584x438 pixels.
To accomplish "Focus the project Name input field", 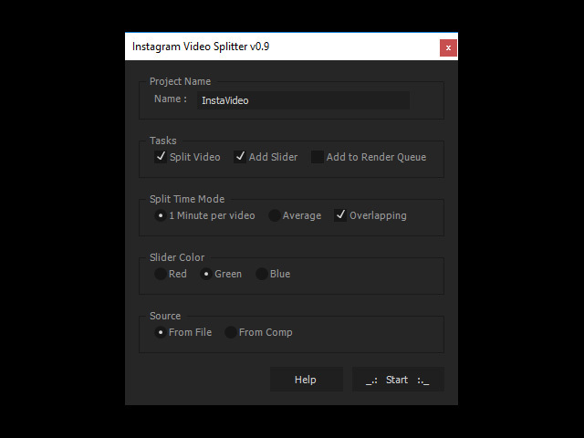I will click(x=303, y=100).
